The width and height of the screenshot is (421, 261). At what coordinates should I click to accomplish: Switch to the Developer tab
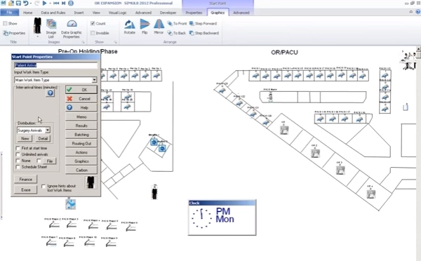[168, 13]
